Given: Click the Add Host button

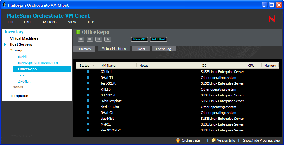Looking at the screenshot, I should tap(159, 39).
